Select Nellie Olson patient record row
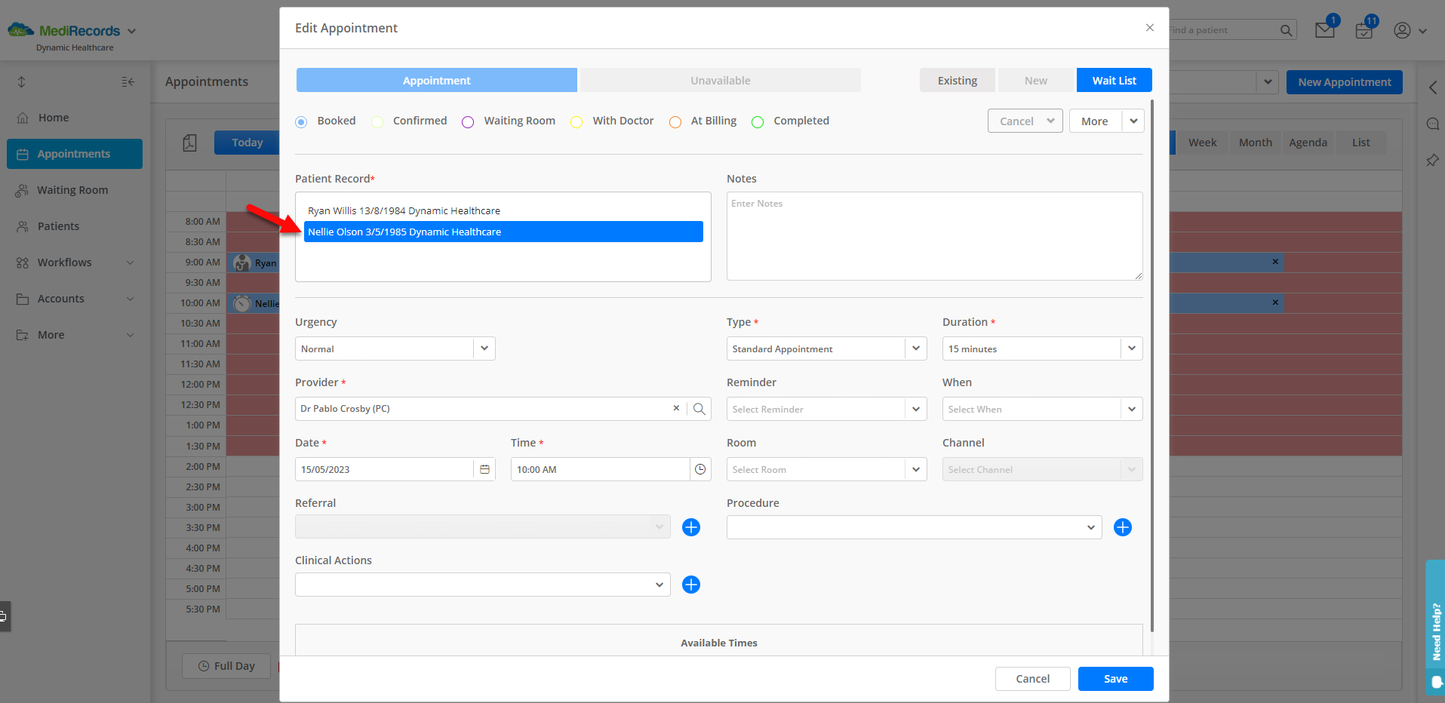1445x703 pixels. [x=503, y=232]
